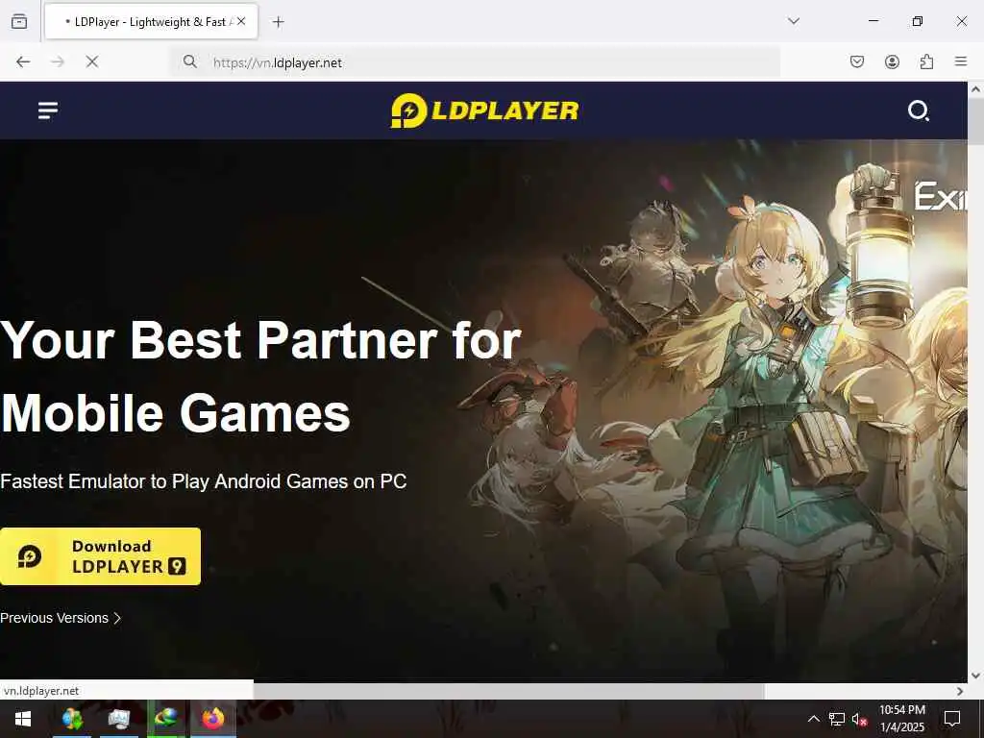Click the muted volume tray icon
The width and height of the screenshot is (984, 738).
pyautogui.click(x=859, y=719)
